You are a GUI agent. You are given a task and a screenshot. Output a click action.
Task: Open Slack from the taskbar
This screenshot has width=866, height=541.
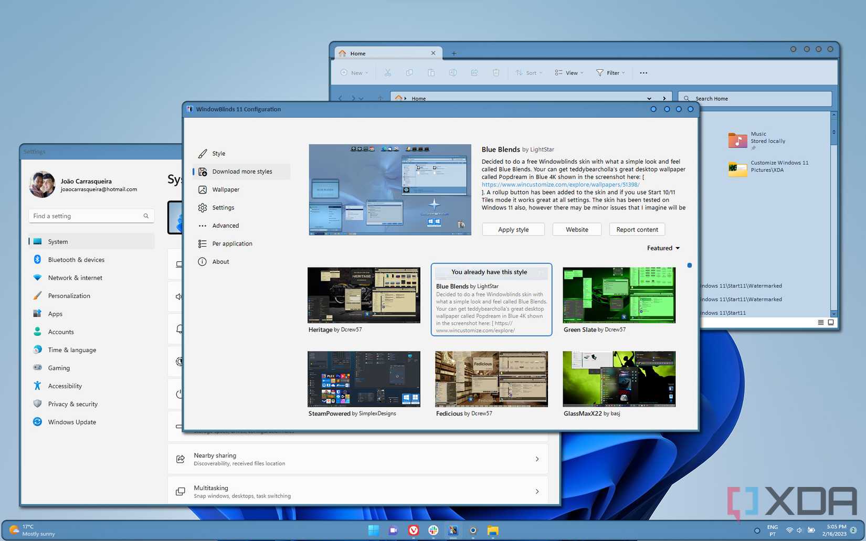433,531
